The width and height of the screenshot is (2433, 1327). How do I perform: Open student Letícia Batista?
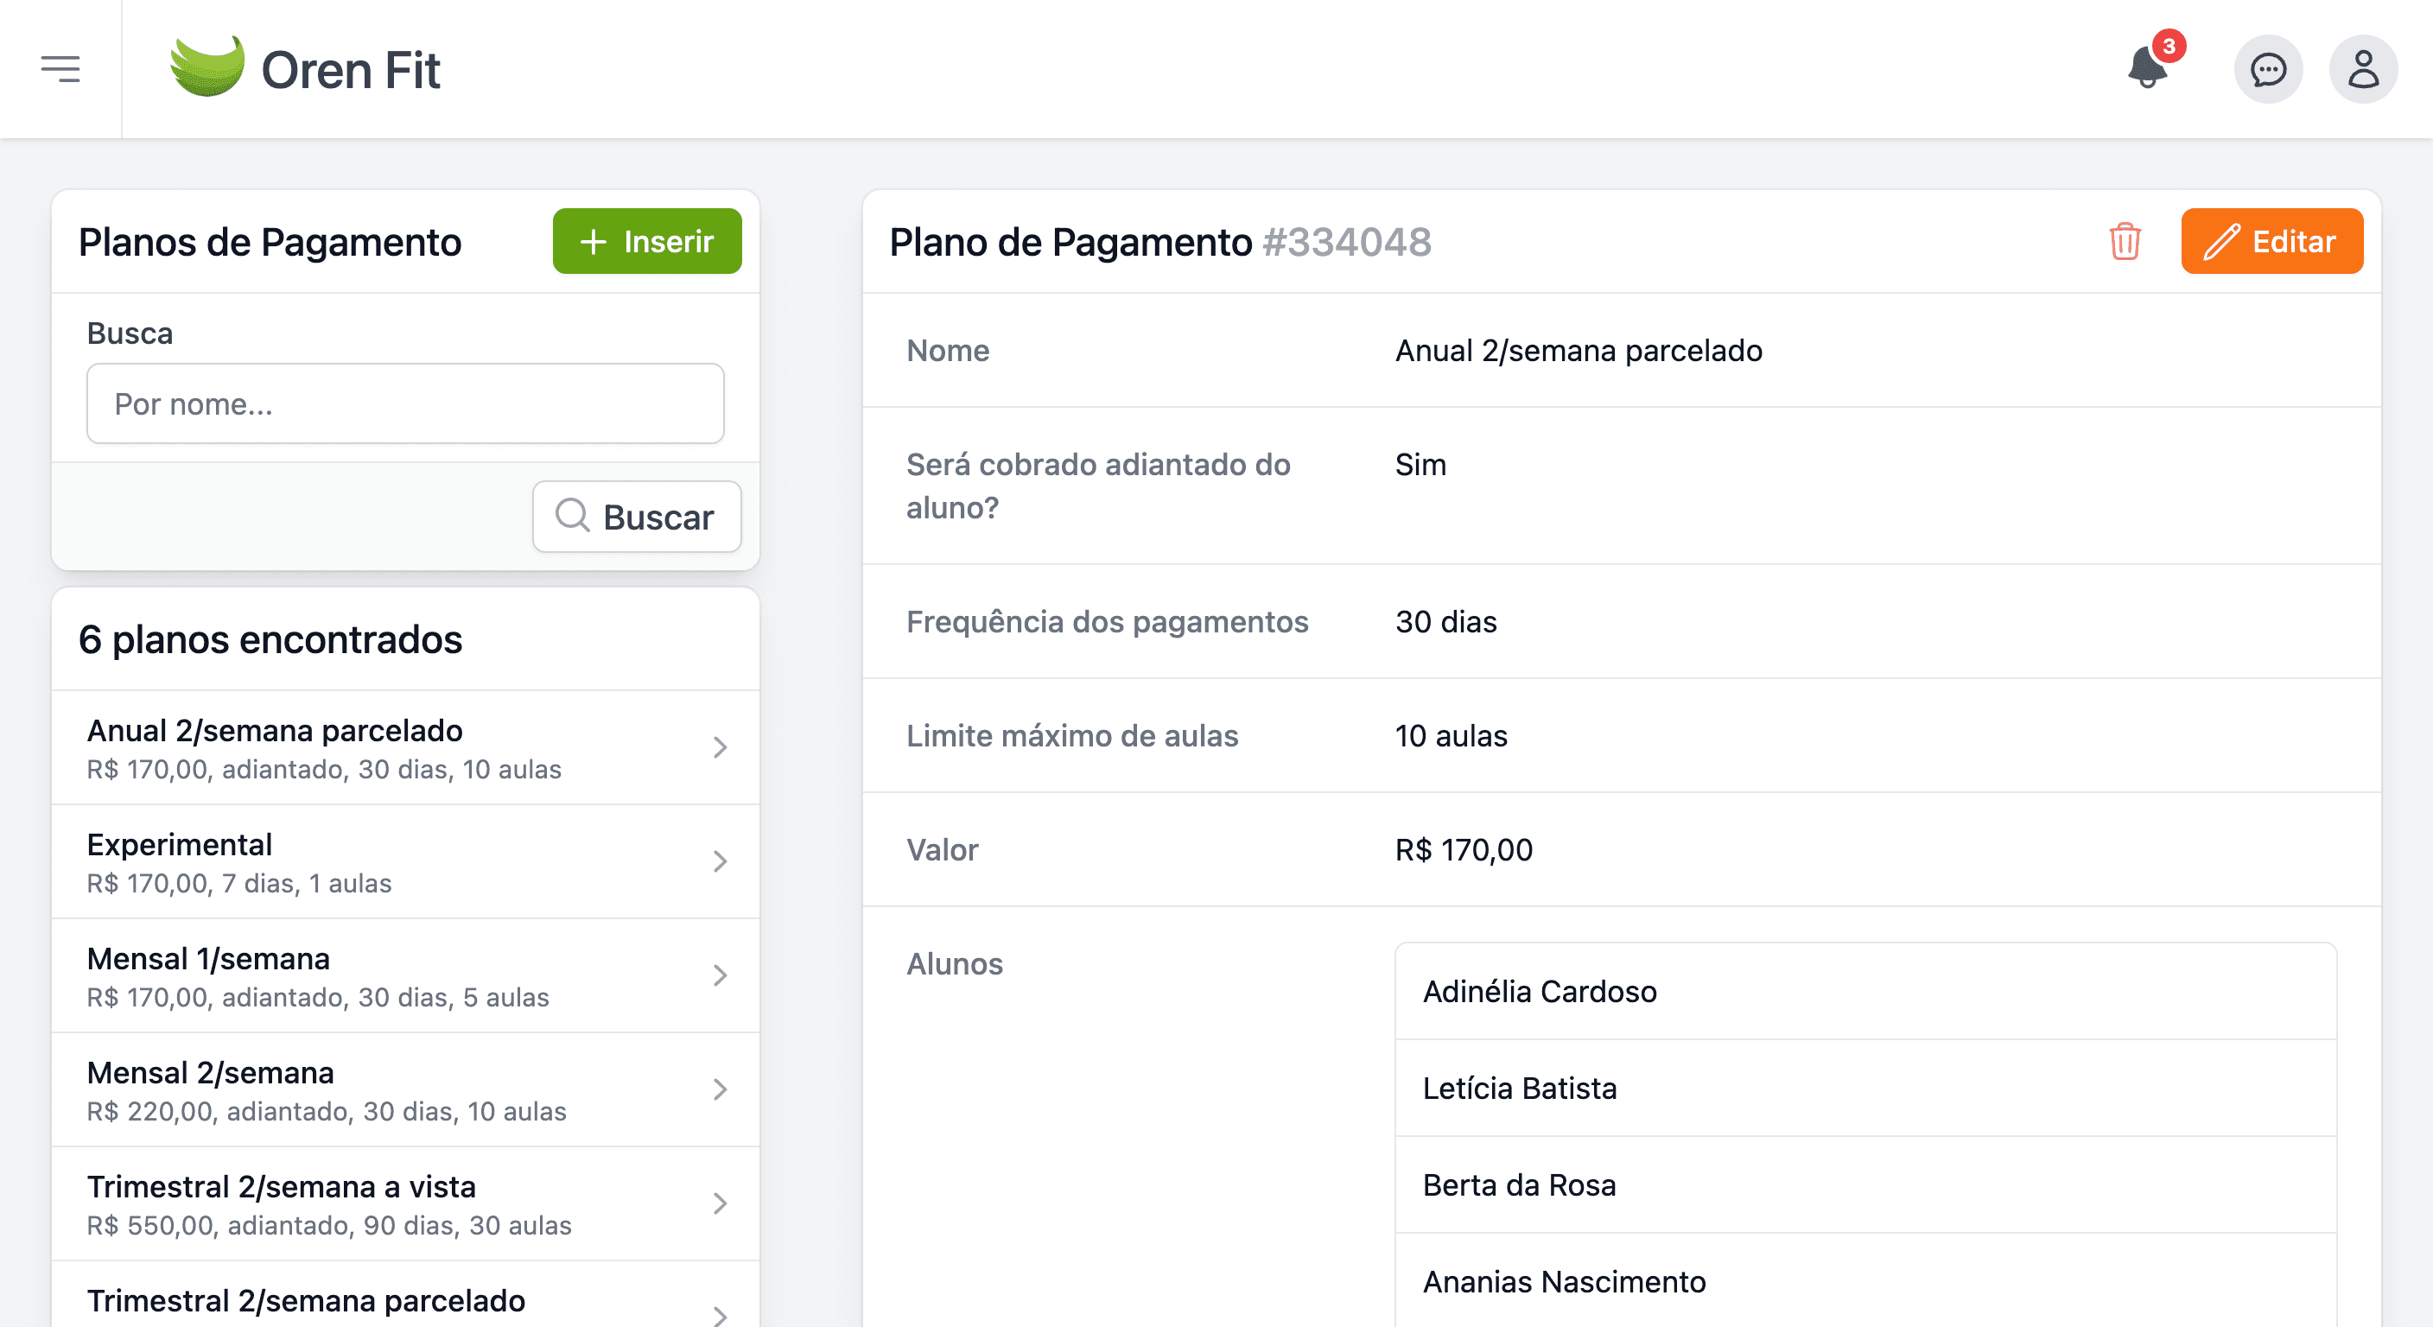1865,1088
